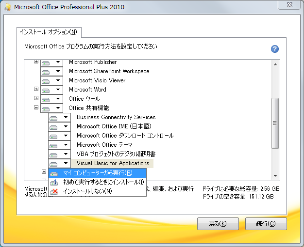This screenshot has height=247, width=304.
Task: Click drive icon next to Microsoft Office テーマ
Action: 53,146
